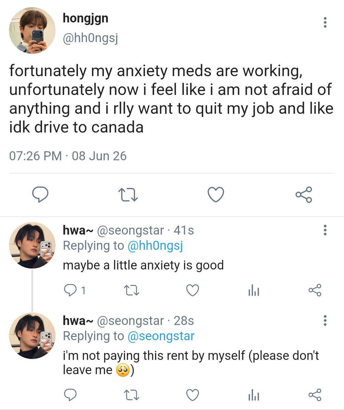This screenshot has height=410, width=344.
Task: Open options menu on hwa~'s second reply
Action: pos(325,321)
